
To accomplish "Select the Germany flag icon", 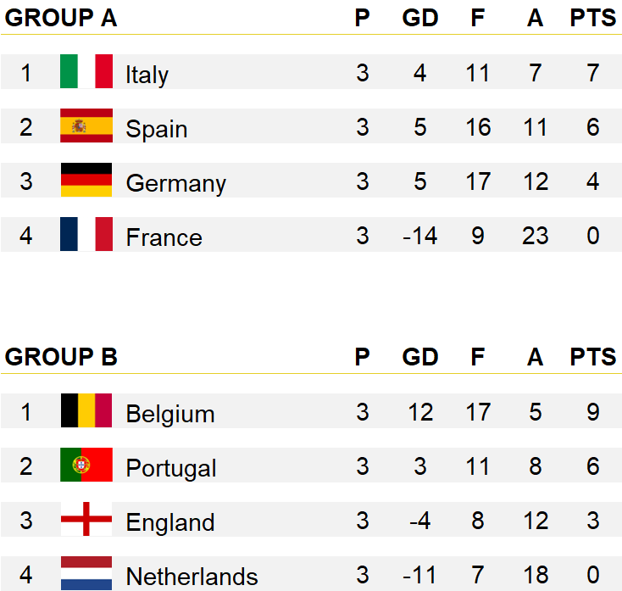I will click(86, 180).
